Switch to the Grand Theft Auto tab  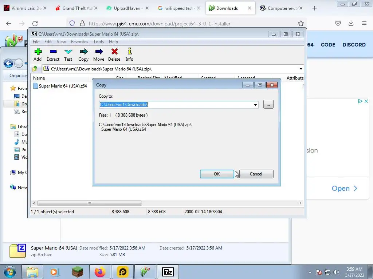coord(76,8)
